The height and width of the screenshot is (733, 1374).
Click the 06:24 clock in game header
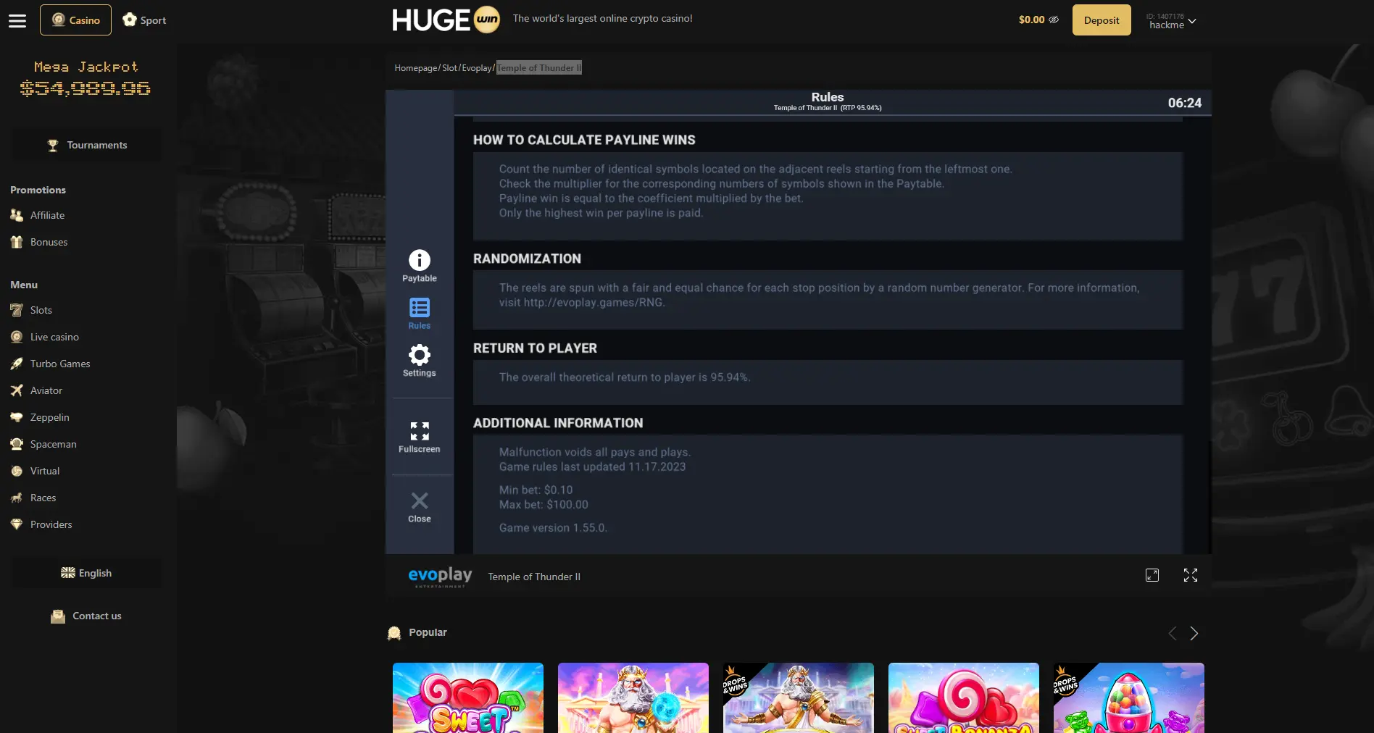1184,103
